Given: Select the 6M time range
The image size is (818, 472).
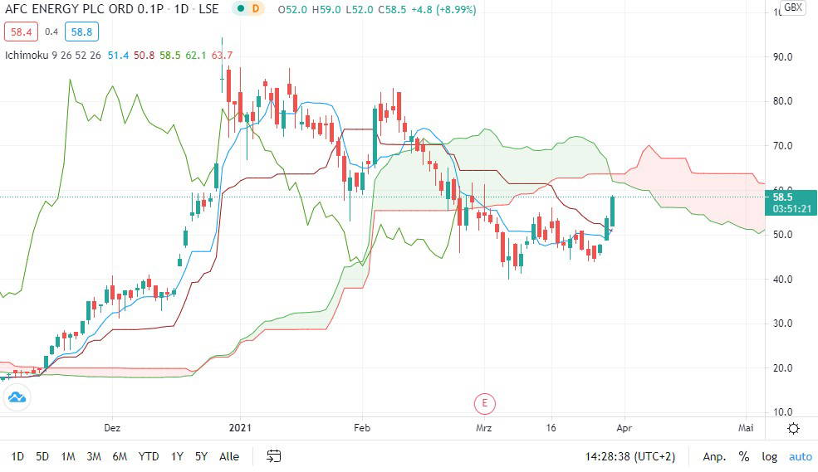Looking at the screenshot, I should click(x=120, y=456).
